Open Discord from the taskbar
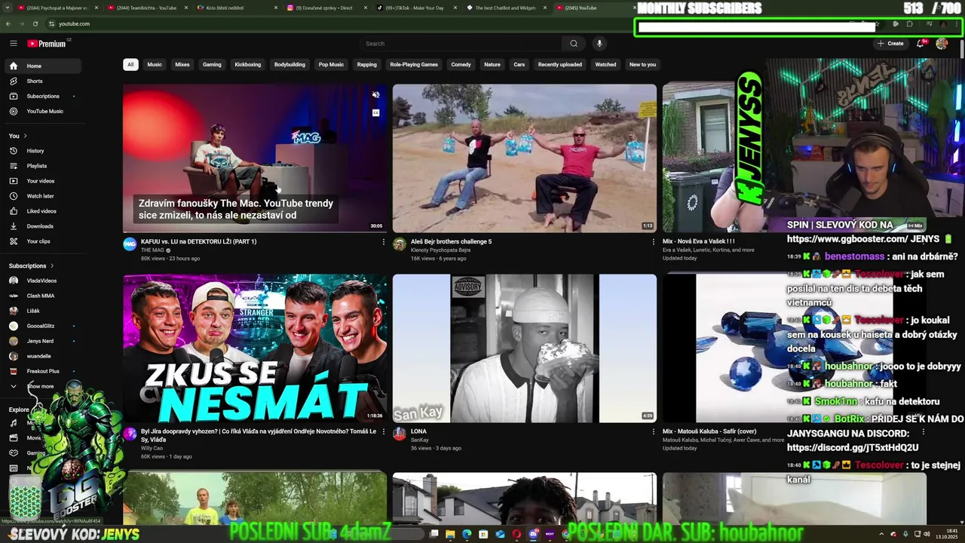 (533, 535)
